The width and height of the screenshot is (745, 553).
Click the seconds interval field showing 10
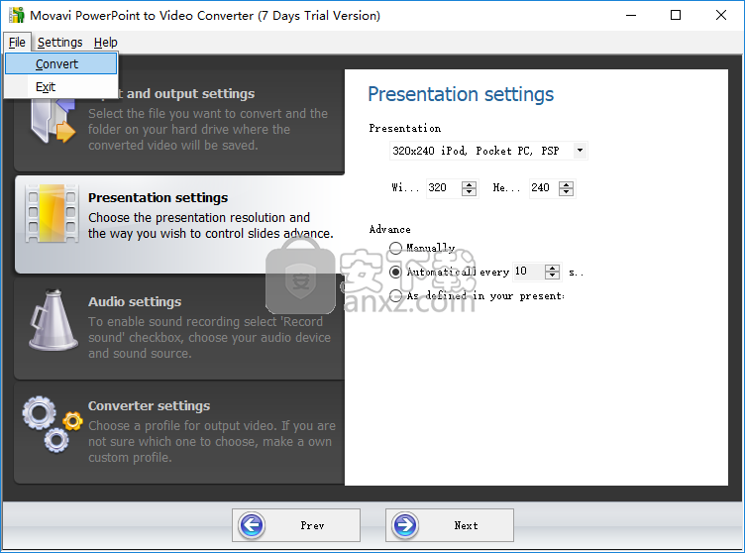528,272
